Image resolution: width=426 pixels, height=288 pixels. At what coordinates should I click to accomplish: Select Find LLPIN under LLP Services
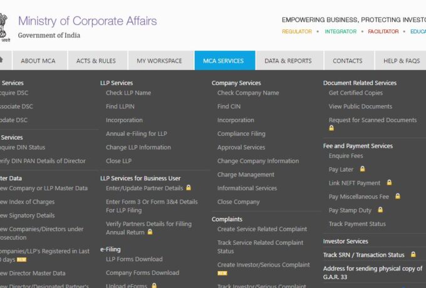click(120, 106)
